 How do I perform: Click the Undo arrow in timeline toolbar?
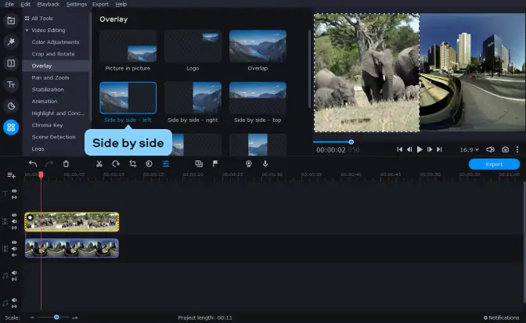tap(32, 163)
